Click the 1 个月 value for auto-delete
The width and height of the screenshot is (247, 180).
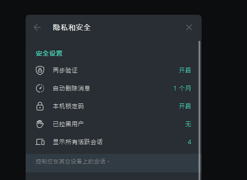(x=182, y=88)
